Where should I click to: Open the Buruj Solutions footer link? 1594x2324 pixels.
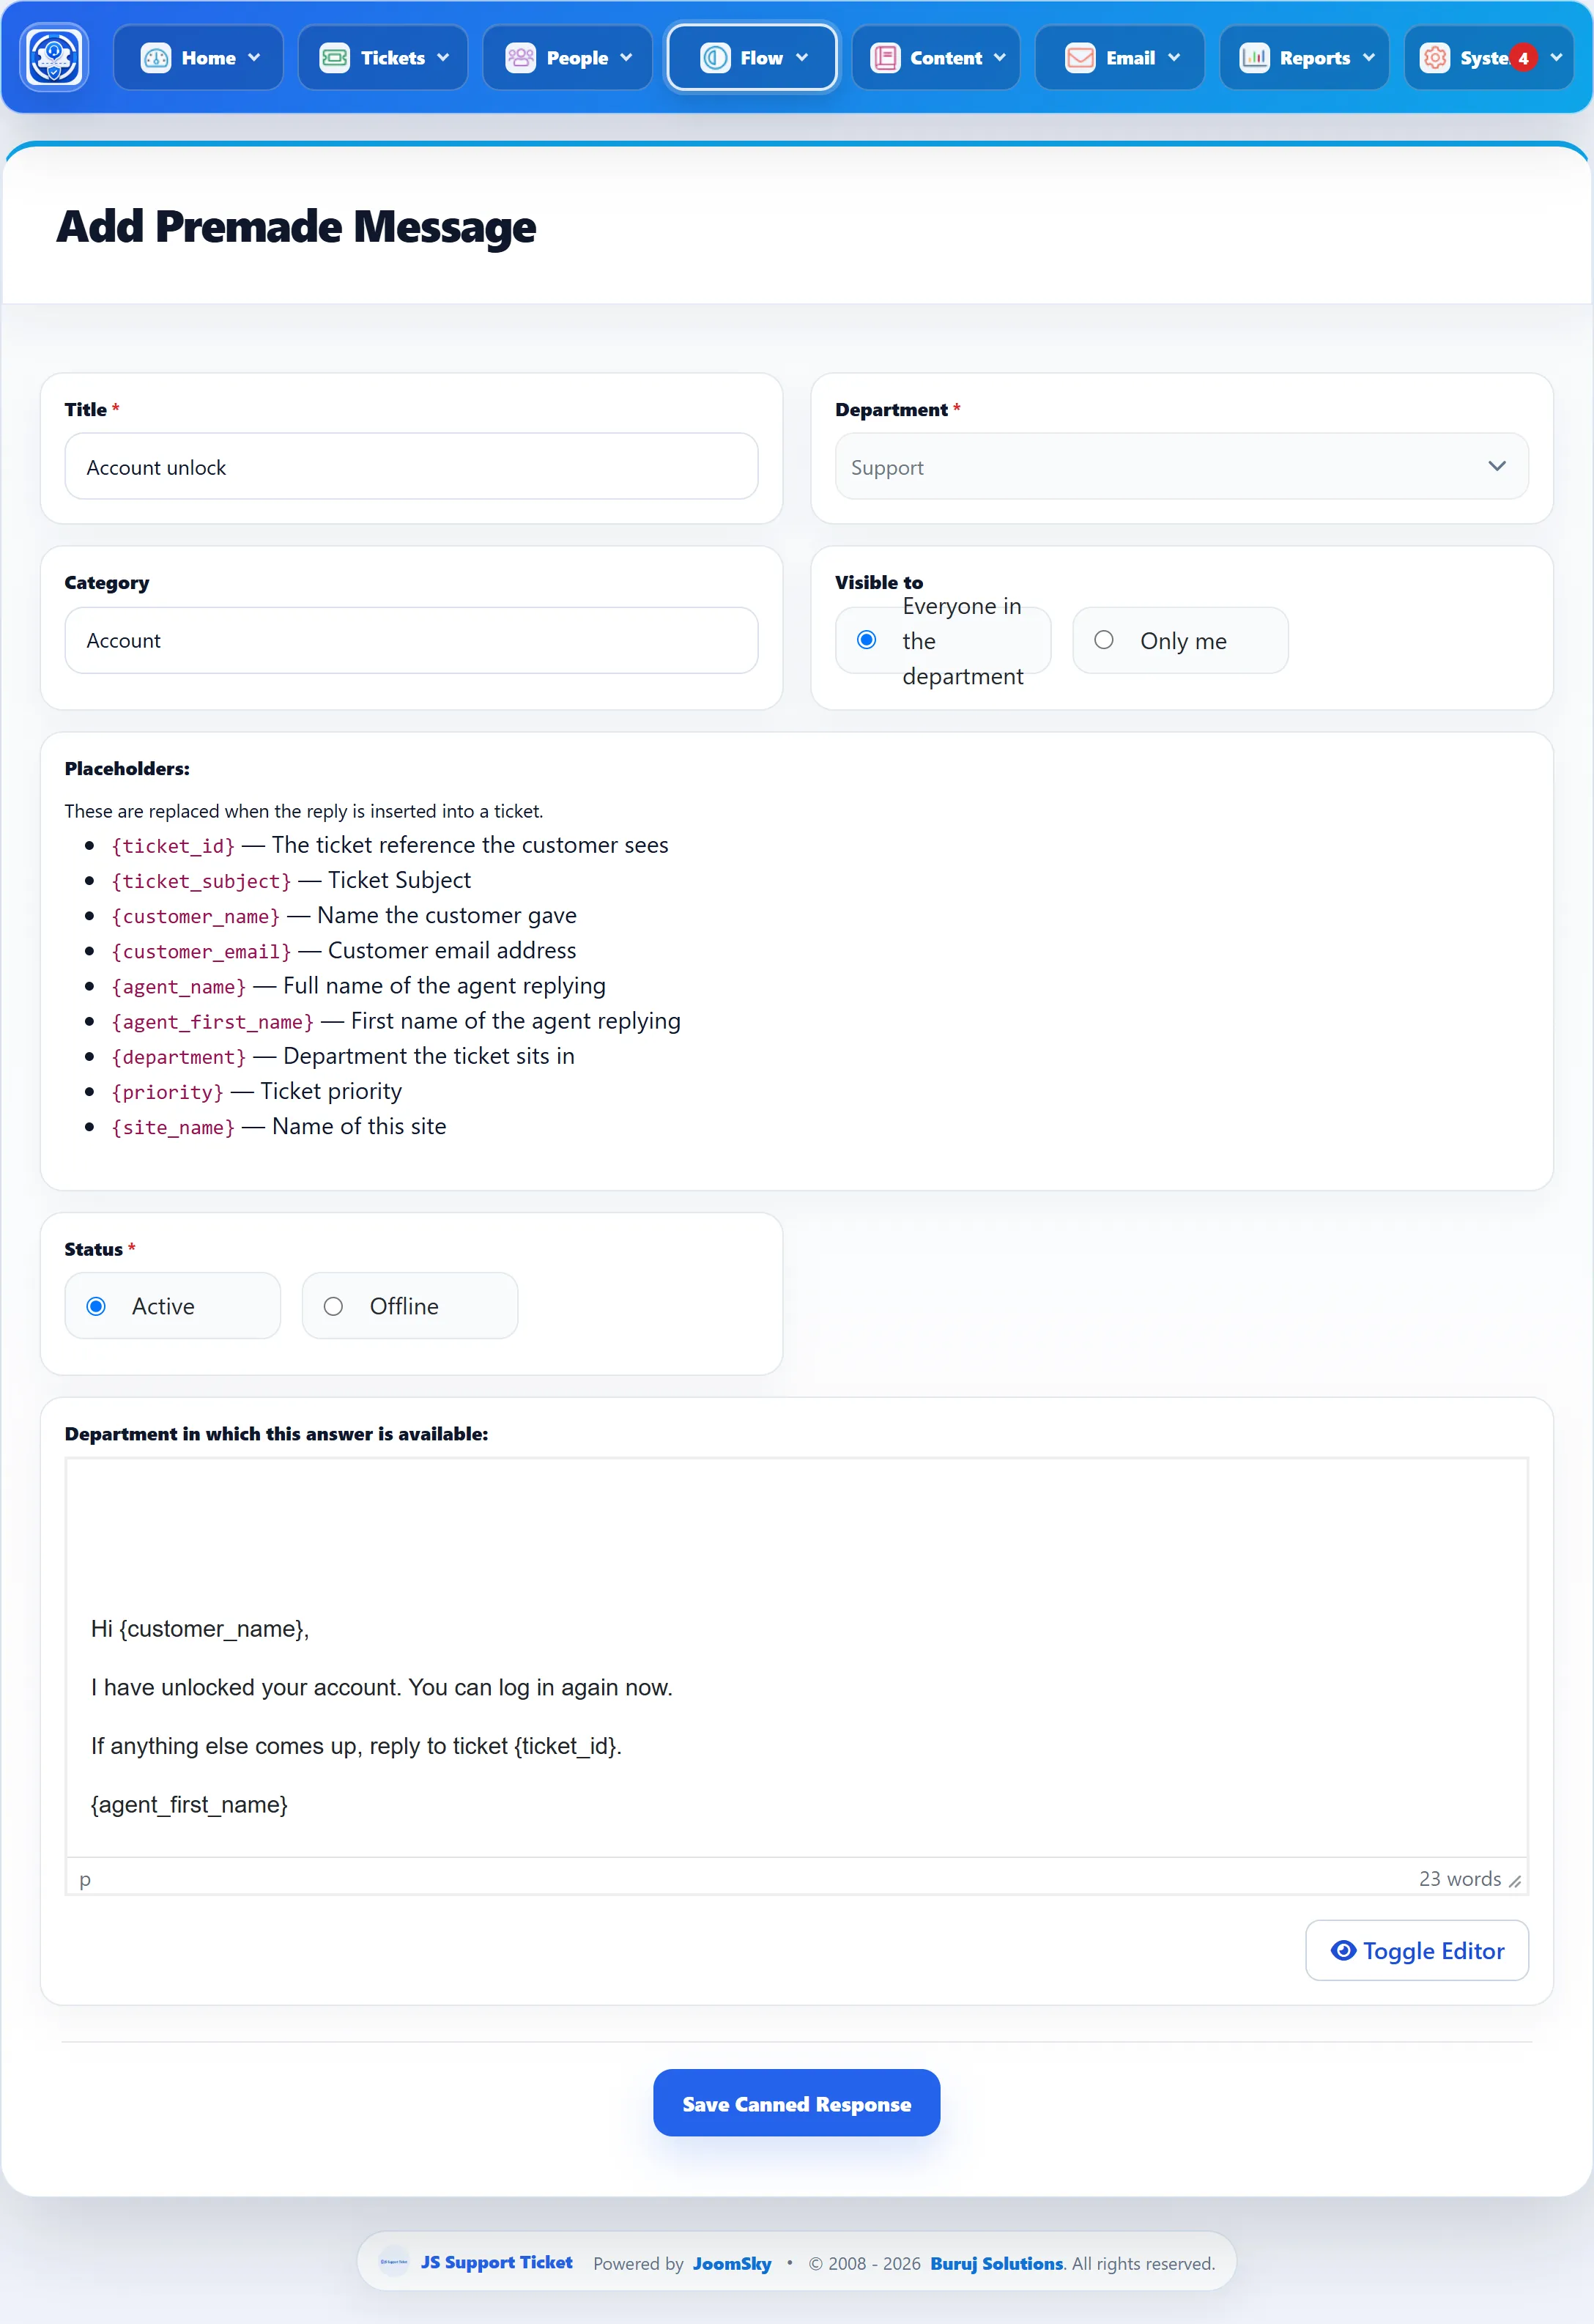click(996, 2263)
